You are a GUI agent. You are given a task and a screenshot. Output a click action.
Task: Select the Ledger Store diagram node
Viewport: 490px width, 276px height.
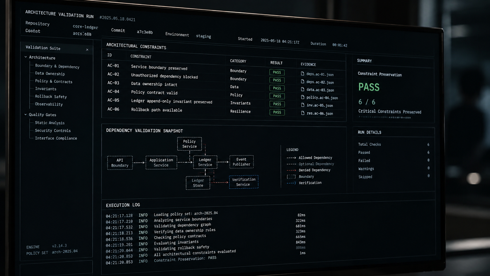point(198,183)
